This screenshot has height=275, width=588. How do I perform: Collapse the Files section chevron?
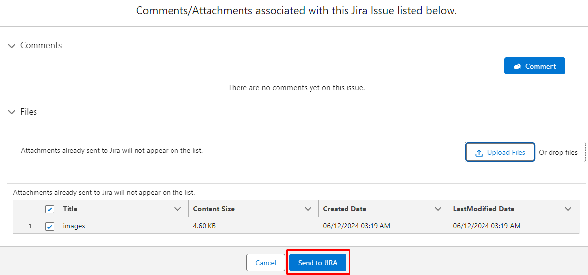pos(12,112)
